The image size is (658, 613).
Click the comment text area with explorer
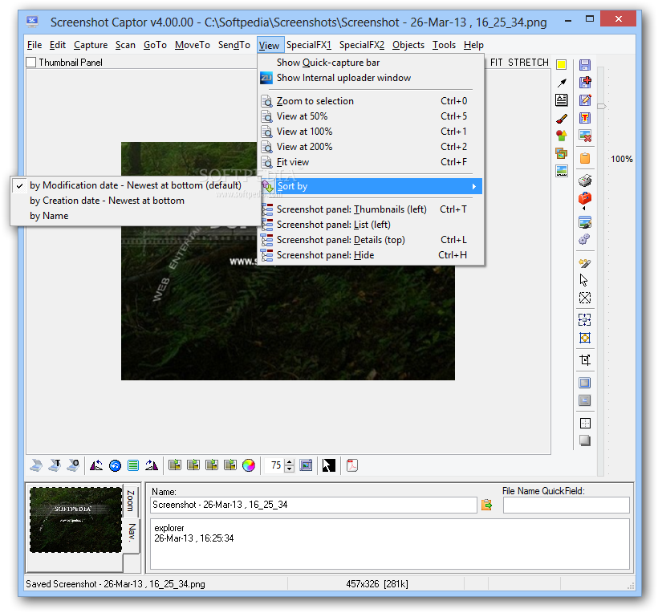(x=390, y=544)
